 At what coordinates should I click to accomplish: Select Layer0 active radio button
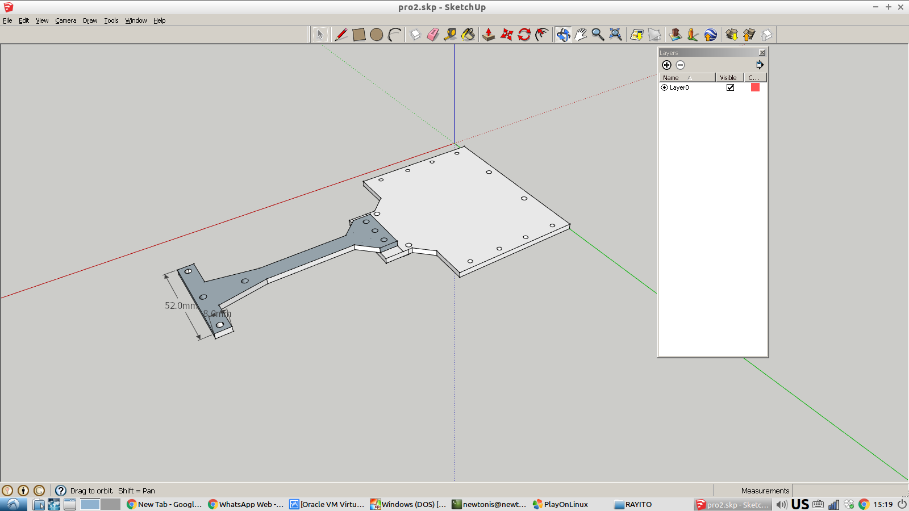click(x=664, y=87)
